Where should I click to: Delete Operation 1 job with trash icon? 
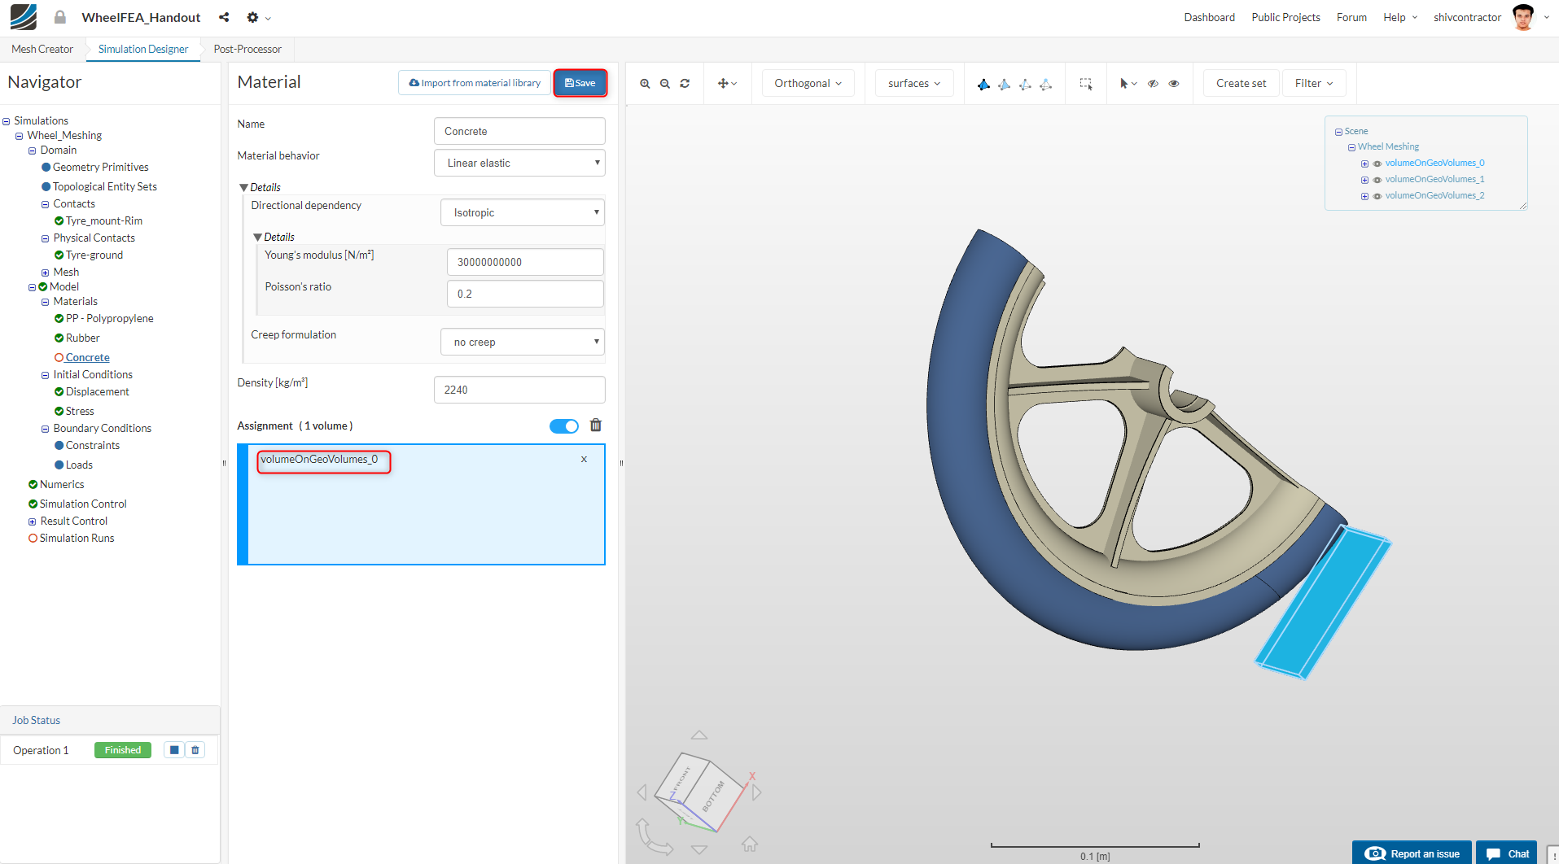tap(195, 750)
